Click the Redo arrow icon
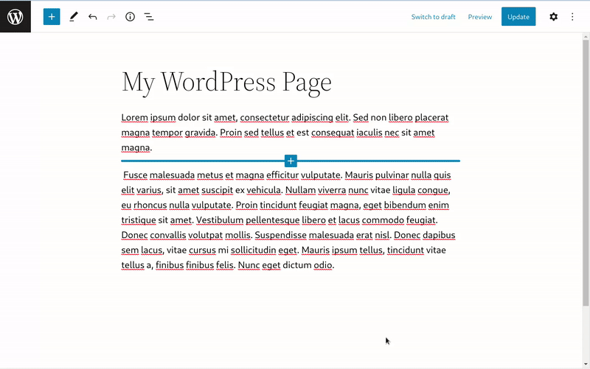The width and height of the screenshot is (590, 369). (111, 16)
